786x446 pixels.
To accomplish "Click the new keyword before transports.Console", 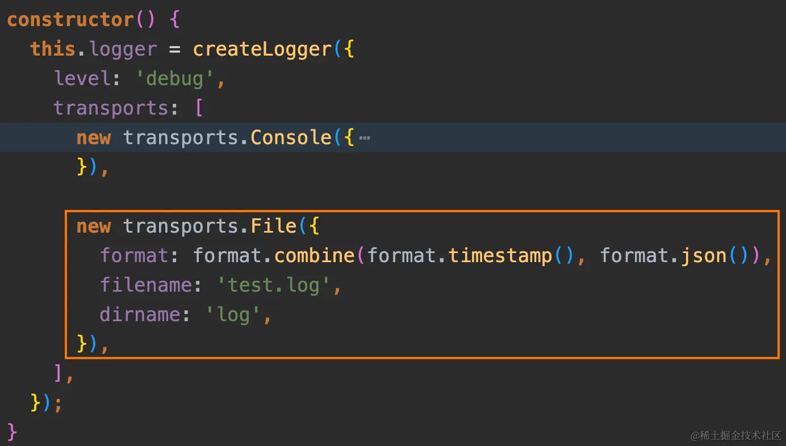I will coord(94,137).
